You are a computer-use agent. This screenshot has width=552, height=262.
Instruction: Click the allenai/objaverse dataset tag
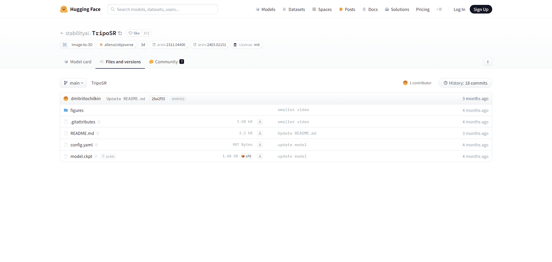(x=117, y=45)
